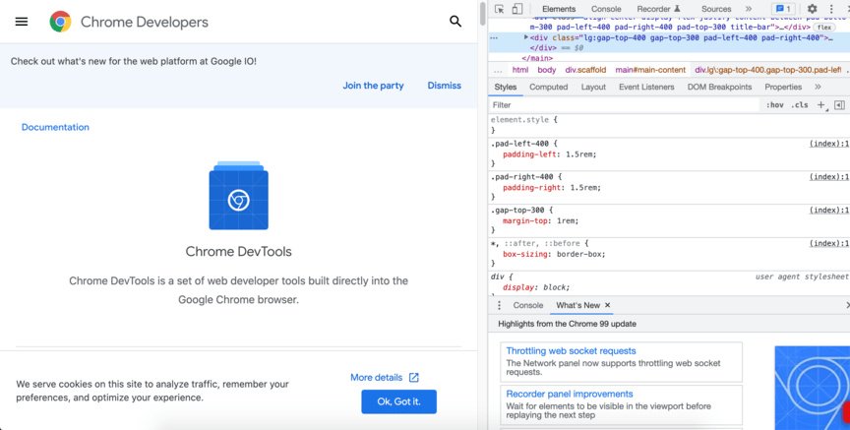Click html in the DOM breadcrumb
This screenshot has width=850, height=430.
(x=520, y=70)
